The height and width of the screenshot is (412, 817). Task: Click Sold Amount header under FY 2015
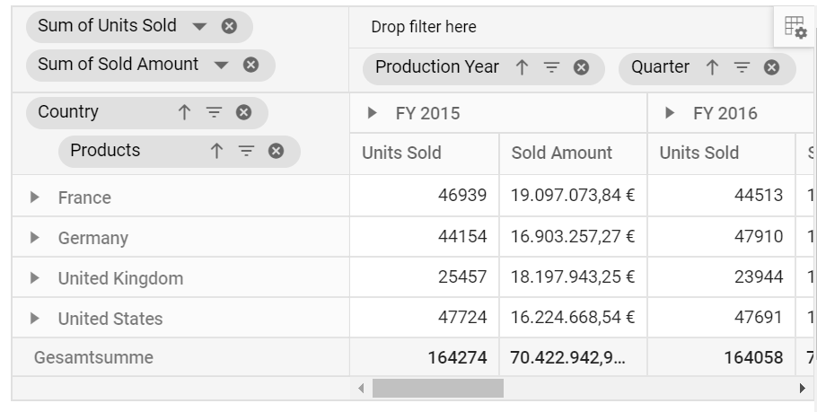click(x=573, y=153)
